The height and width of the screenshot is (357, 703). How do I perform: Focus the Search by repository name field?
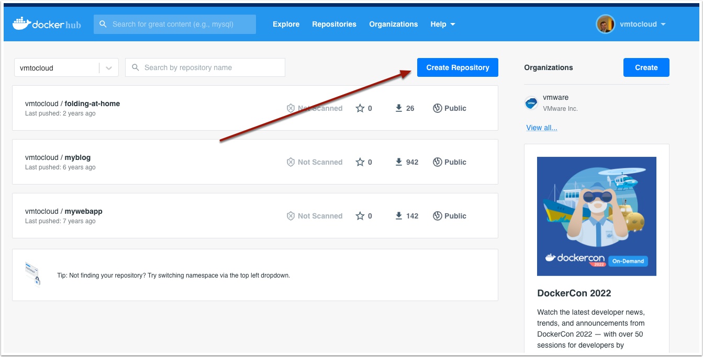click(x=205, y=67)
